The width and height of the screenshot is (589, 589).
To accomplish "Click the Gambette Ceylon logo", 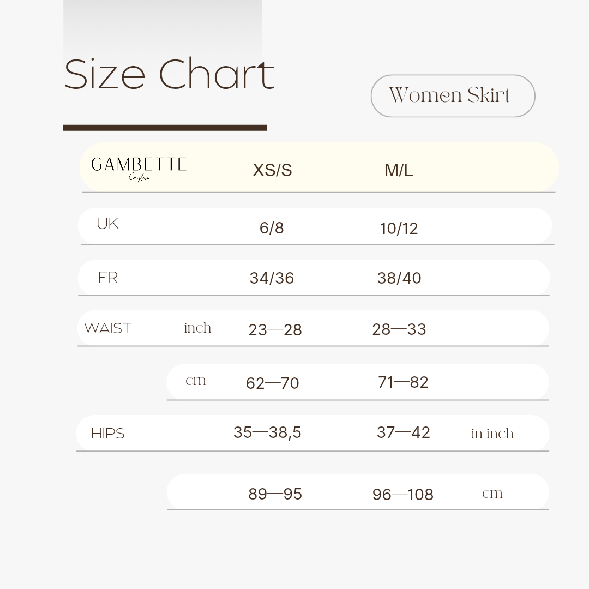I will (139, 169).
